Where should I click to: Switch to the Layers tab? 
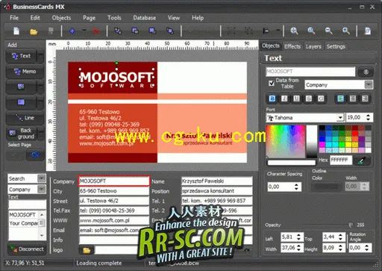tap(313, 46)
